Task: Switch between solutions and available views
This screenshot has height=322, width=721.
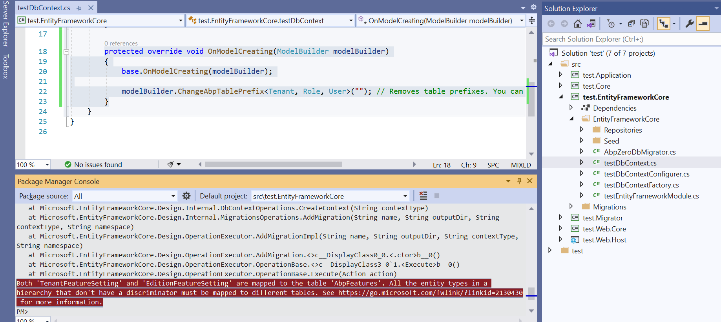Action: point(591,24)
